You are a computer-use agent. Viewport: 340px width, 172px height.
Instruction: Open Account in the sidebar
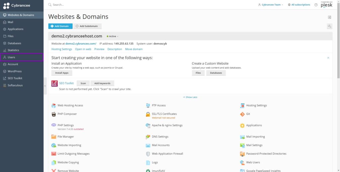(x=22, y=64)
